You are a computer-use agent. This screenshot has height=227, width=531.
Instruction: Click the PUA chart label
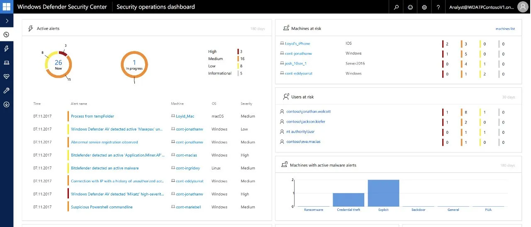tap(488, 210)
